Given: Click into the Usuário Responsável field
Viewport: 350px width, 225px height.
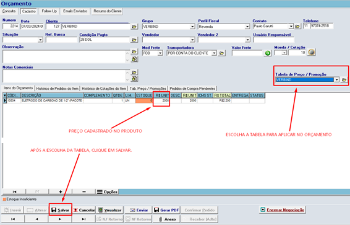Looking at the screenshot, I should tap(273, 40).
